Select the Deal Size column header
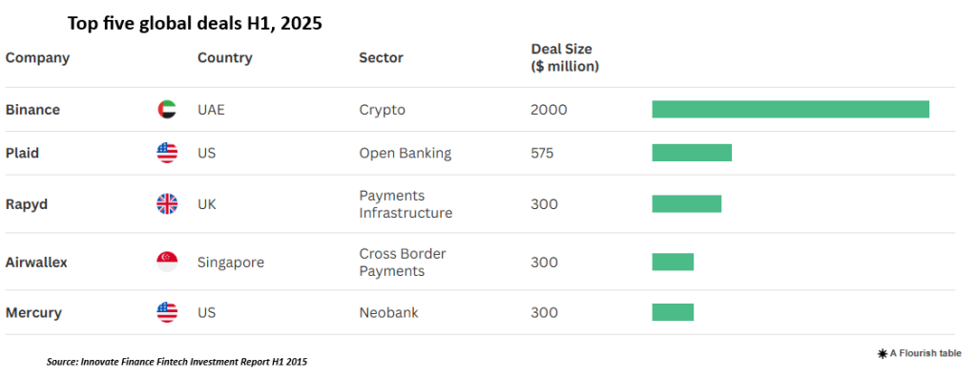Screen dimensions: 977x379 565,57
